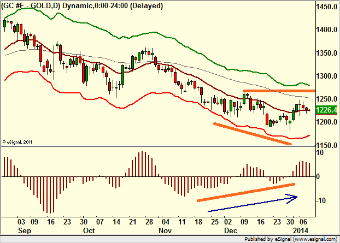Click the tall green candle near October 21
The width and height of the screenshot is (340, 243).
pos(123,75)
